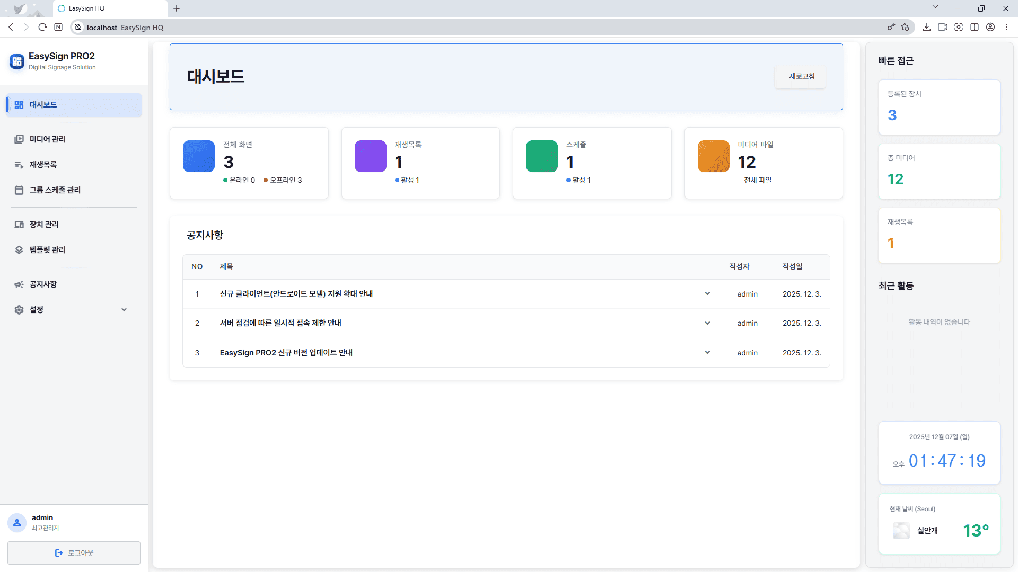Viewport: 1018px width, 572px height.
Task: Click the announcements megaphone icon
Action: (19, 284)
